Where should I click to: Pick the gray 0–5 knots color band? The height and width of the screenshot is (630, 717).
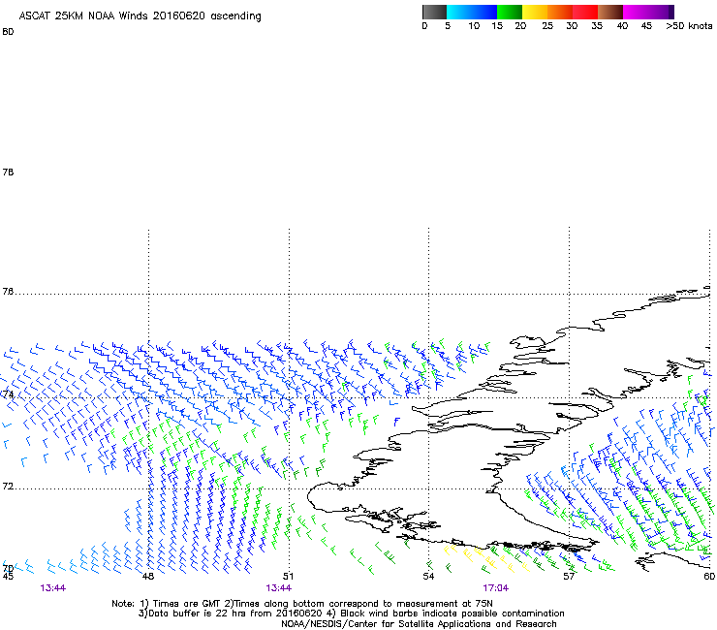[x=434, y=12]
